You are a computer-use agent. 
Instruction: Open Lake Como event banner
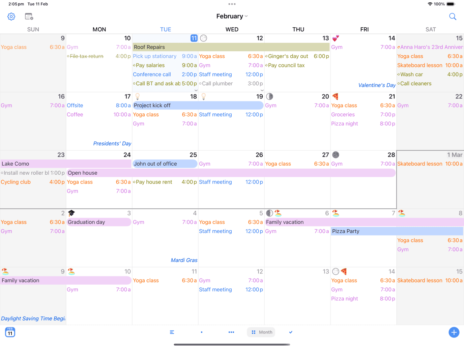(x=66, y=164)
